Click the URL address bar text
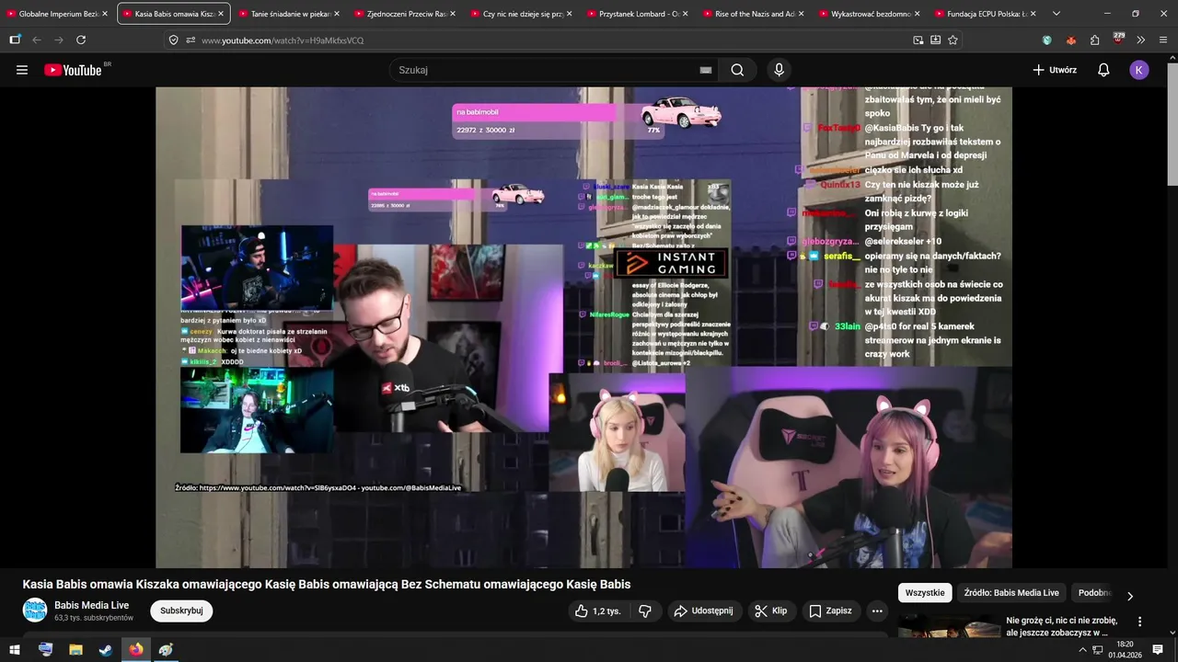Screen dimensions: 1178x662 [x=283, y=40]
